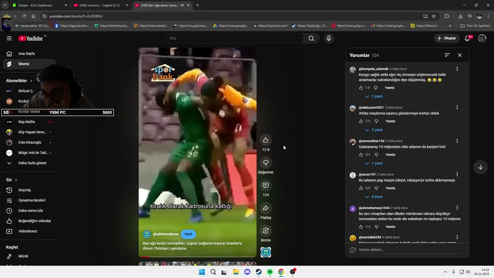Start voice search with microphone icon
Screen dimensions: 494x278
click(329, 38)
